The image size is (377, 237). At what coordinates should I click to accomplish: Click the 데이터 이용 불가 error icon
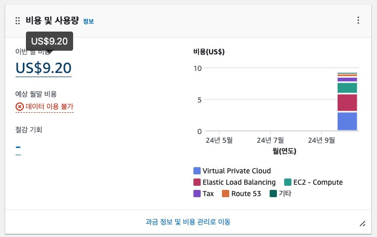click(x=20, y=107)
